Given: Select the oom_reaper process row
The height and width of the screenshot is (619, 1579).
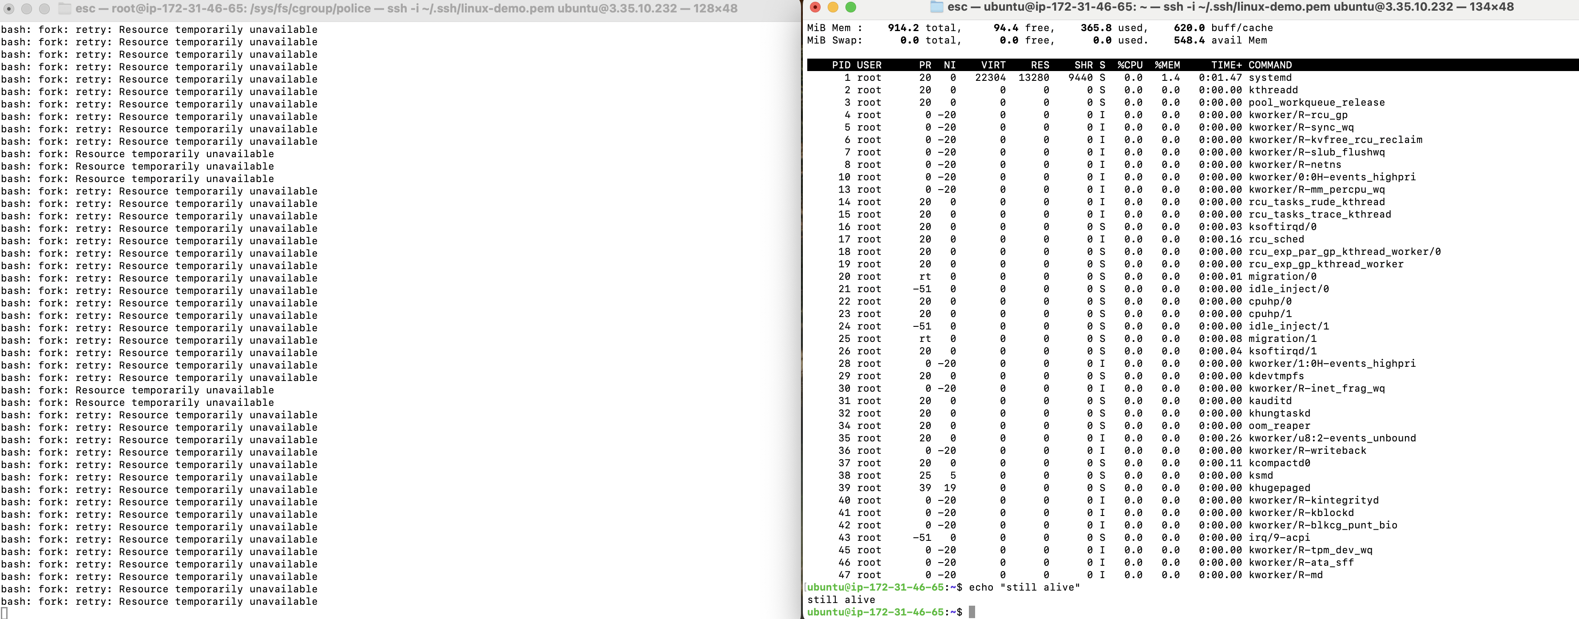Looking at the screenshot, I should [x=1279, y=426].
